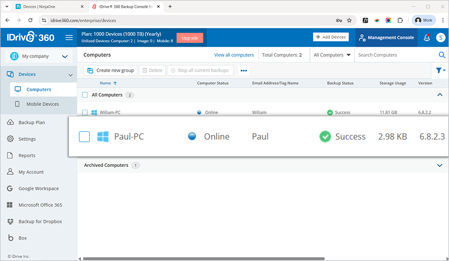
Task: Open the Management Console
Action: [x=386, y=37]
